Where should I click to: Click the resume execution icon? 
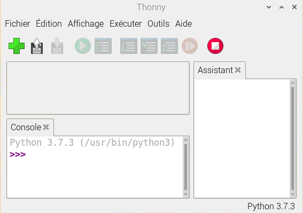190,46
